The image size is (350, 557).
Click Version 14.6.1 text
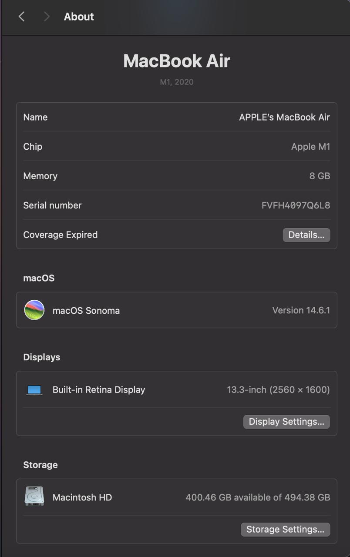(x=301, y=310)
